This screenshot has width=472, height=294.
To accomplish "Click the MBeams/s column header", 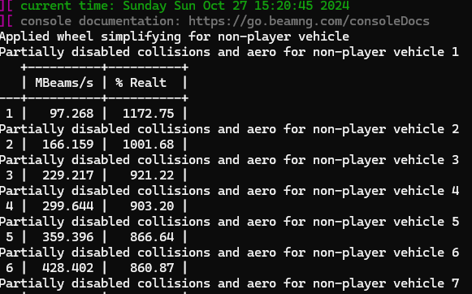I will coord(64,83).
